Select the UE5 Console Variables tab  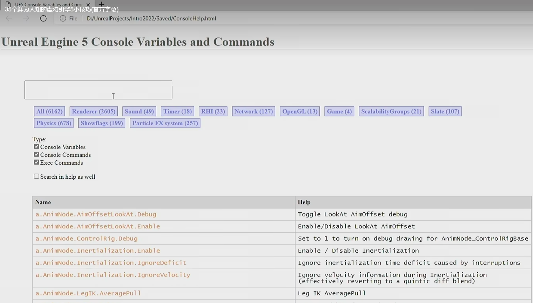48,5
